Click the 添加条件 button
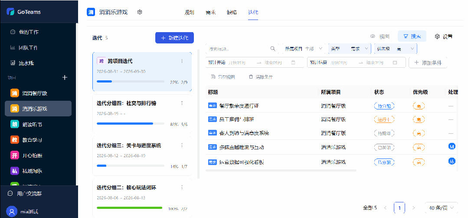468x218 pixels. click(x=428, y=63)
